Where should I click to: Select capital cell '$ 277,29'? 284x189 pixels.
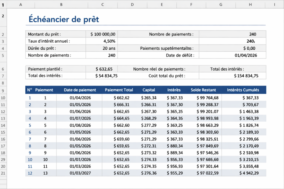(x=149, y=125)
